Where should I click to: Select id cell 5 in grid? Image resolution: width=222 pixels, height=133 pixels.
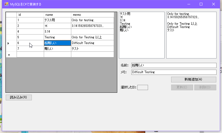pyautogui.click(x=30, y=37)
